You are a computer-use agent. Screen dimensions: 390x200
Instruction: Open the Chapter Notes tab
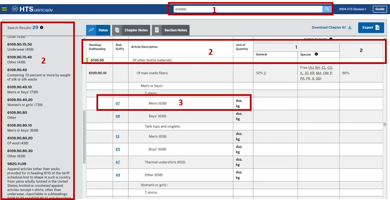131,30
